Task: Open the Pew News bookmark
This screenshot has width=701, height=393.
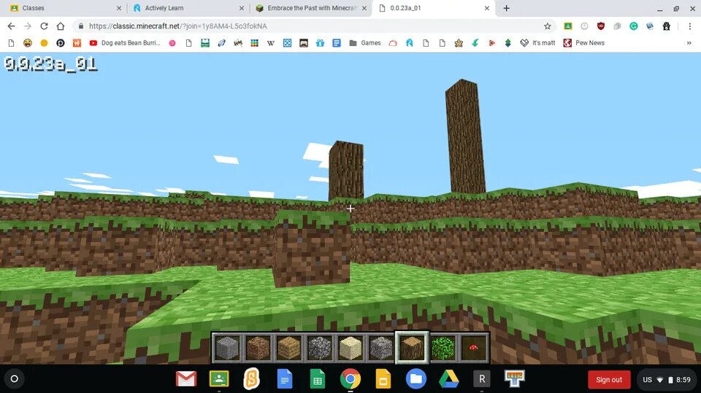Action: pyautogui.click(x=584, y=43)
